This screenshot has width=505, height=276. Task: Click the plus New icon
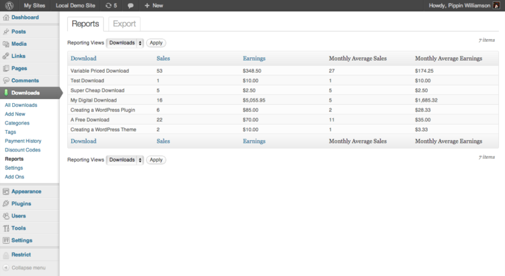147,5
